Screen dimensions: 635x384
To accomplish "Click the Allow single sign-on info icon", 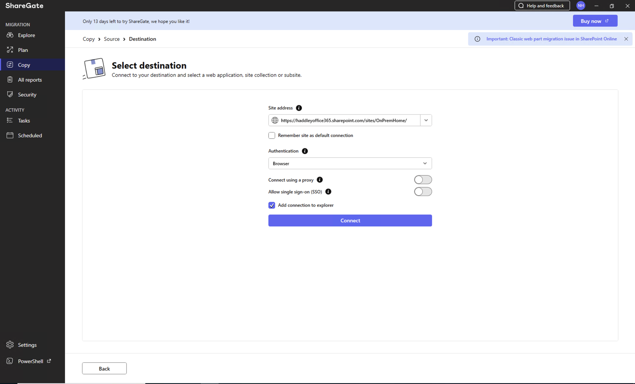I will pyautogui.click(x=328, y=192).
